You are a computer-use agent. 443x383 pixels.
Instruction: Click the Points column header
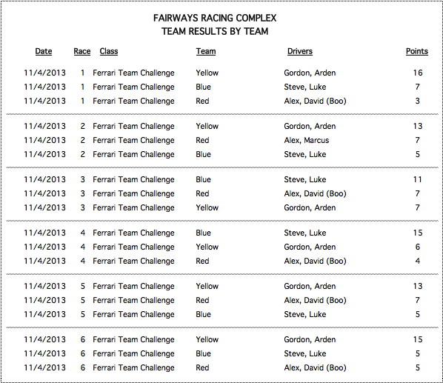417,51
